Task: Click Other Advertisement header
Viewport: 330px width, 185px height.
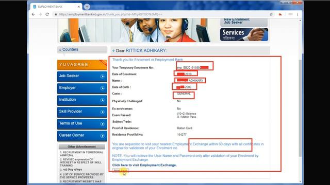Action: point(81,146)
